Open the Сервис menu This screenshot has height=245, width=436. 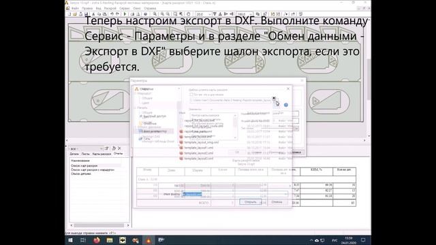coord(125,8)
